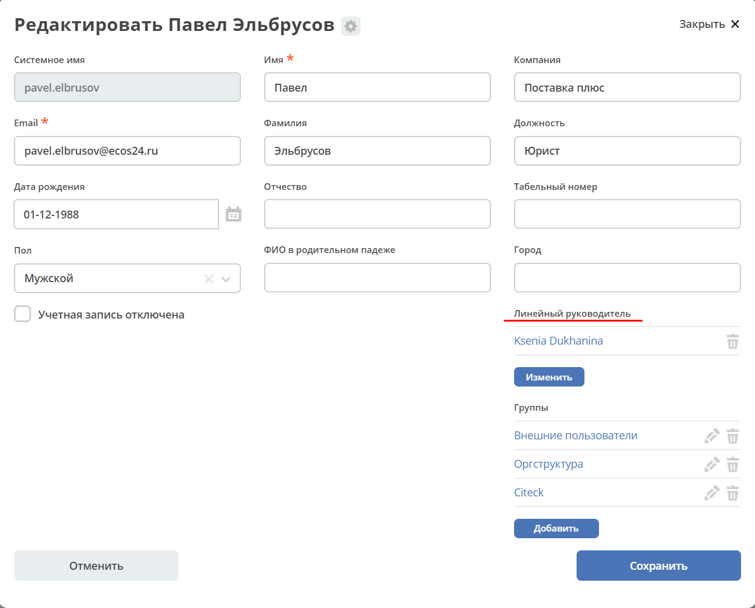Viewport: 755px width, 608px height.
Task: Click the ФИО в родительном падеже field
Action: [x=377, y=277]
